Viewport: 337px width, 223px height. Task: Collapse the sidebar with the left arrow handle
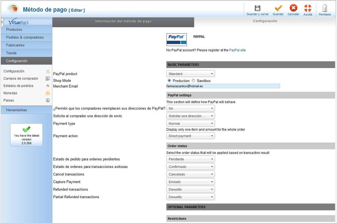tap(2, 22)
